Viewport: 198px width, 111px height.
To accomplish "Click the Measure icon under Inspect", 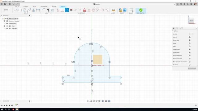I will click(x=114, y=10).
